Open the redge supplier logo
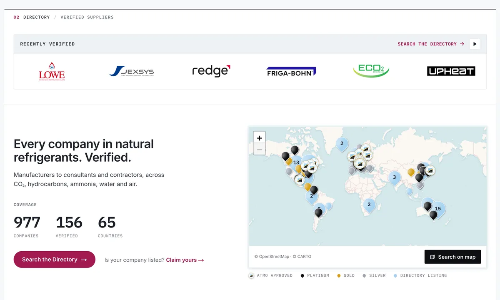This screenshot has height=300, width=500. pyautogui.click(x=211, y=71)
